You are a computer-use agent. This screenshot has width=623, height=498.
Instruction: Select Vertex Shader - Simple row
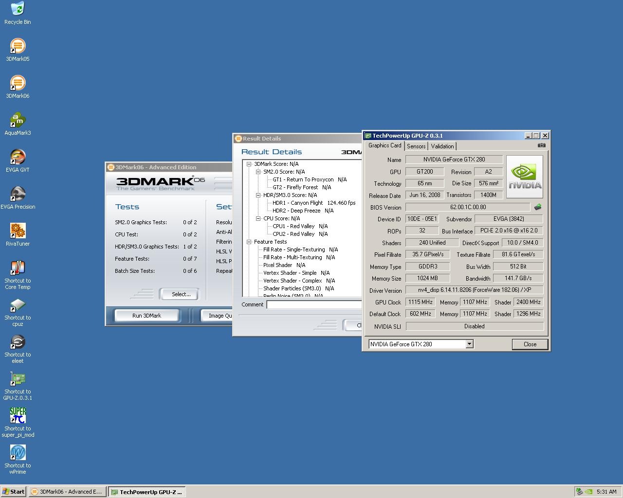296,273
